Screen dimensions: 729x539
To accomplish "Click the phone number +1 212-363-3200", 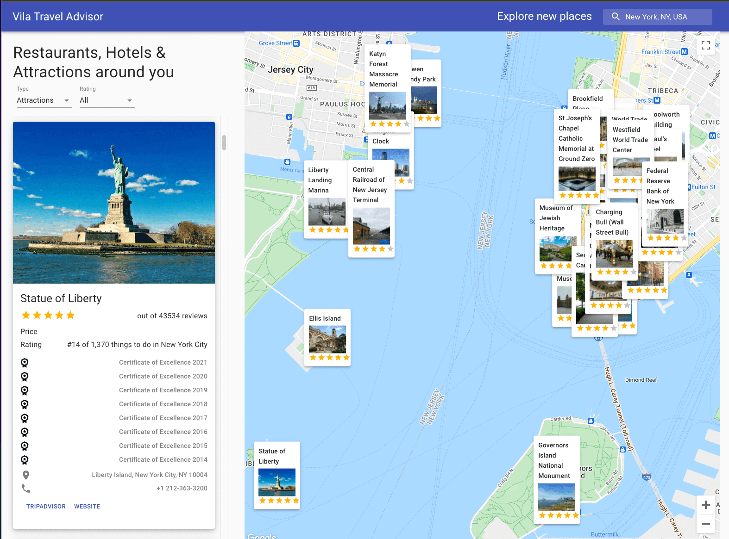I will pos(182,489).
